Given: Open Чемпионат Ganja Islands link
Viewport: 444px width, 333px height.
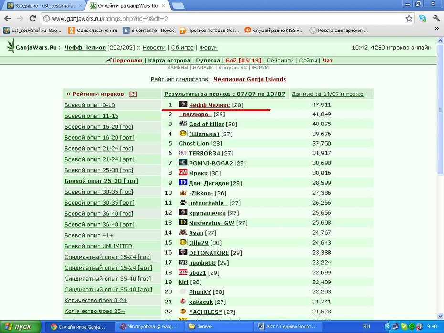Looking at the screenshot, I should click(250, 79).
